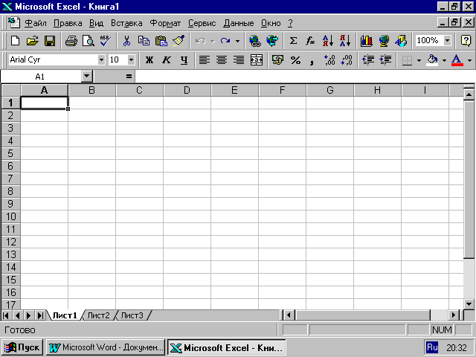Open the Вставка menu

point(126,23)
